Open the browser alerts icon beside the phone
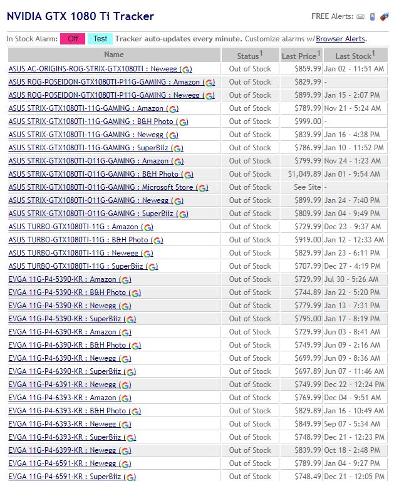The width and height of the screenshot is (394, 481). 384,16
